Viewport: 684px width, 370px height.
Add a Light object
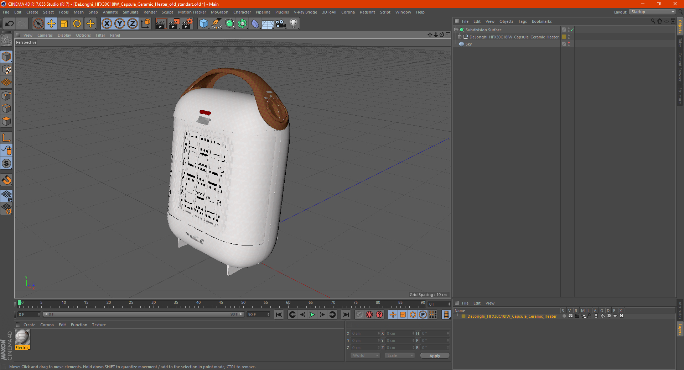[x=293, y=24]
